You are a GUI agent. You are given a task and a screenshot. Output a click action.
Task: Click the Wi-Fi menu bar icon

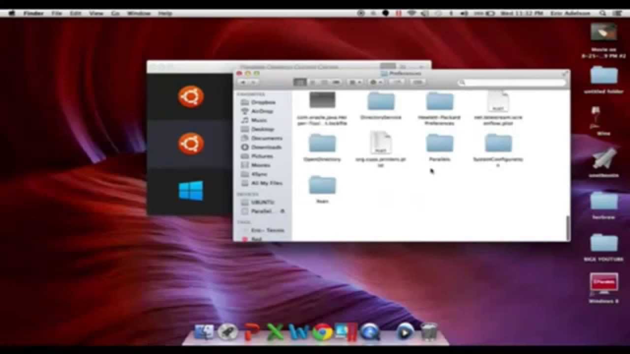(411, 13)
